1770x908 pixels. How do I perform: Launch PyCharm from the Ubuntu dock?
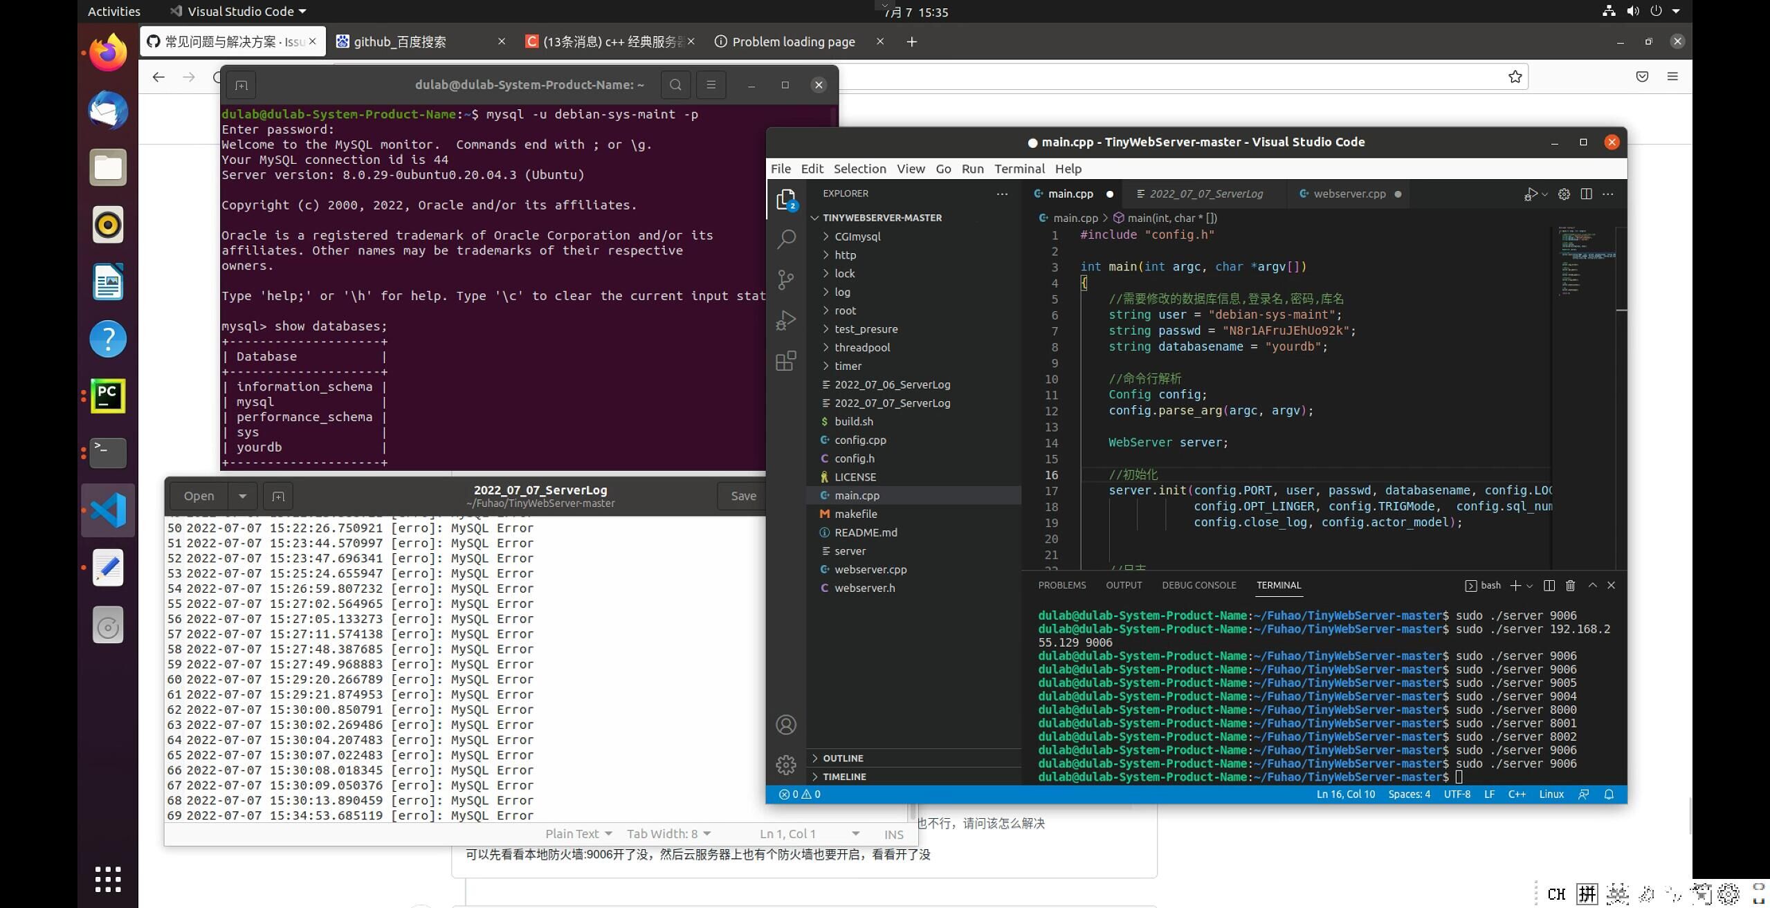[107, 396]
